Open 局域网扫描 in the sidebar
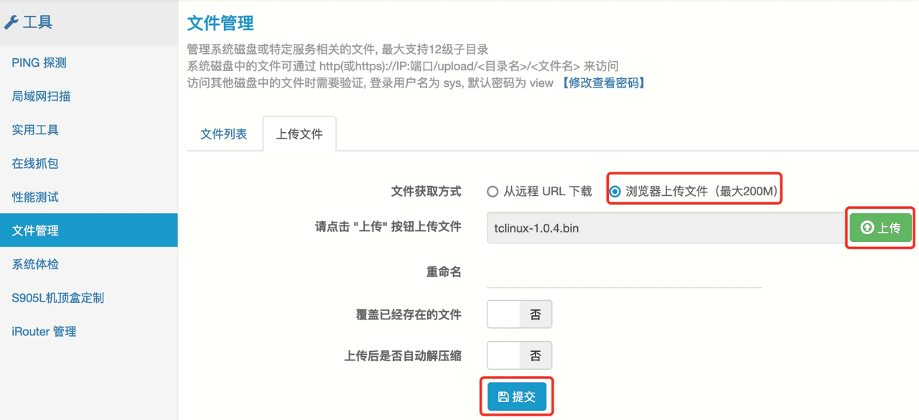This screenshot has width=919, height=420. coord(42,96)
